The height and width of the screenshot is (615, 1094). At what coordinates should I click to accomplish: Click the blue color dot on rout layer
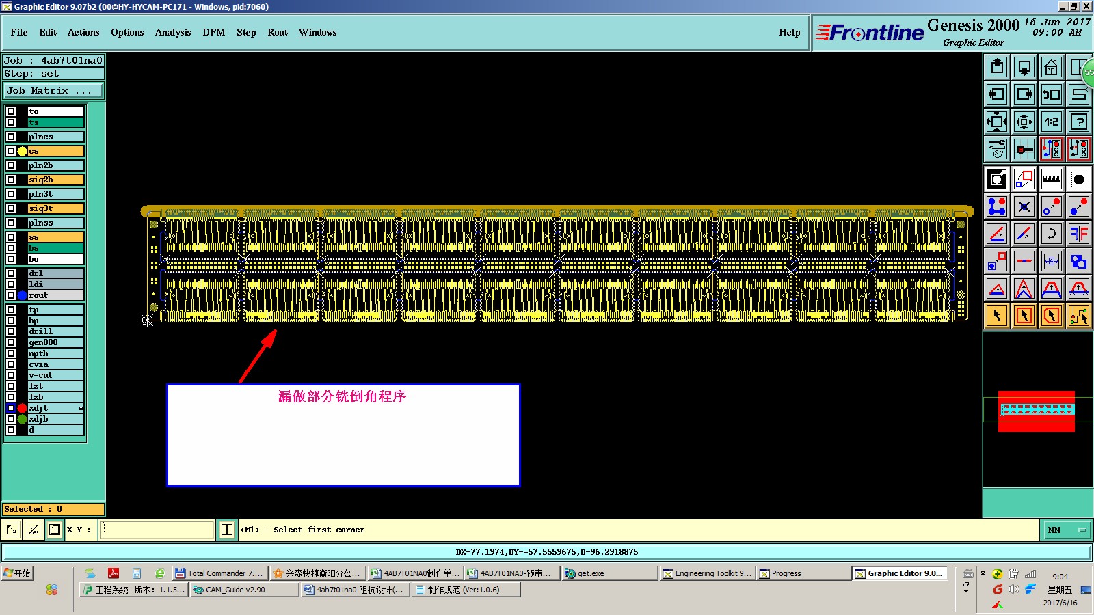pyautogui.click(x=22, y=295)
